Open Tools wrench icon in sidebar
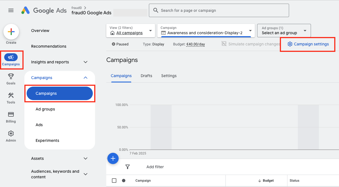Viewport: 339px width, 187px height. pyautogui.click(x=11, y=95)
